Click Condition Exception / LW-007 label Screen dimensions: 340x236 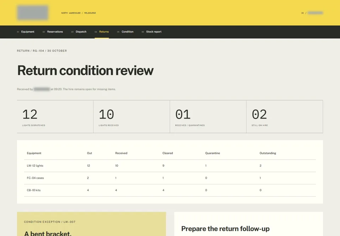[x=50, y=222]
